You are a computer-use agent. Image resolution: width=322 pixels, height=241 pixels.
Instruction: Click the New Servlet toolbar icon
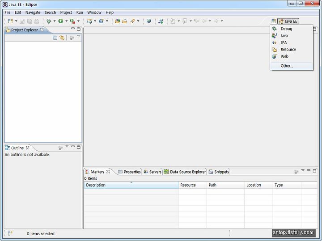click(x=101, y=21)
